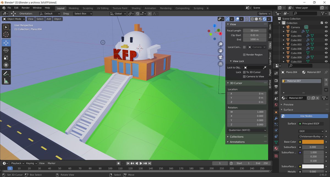This screenshot has width=330, height=177.
Task: Hide Camera object via eye icon
Action: pos(326,27)
